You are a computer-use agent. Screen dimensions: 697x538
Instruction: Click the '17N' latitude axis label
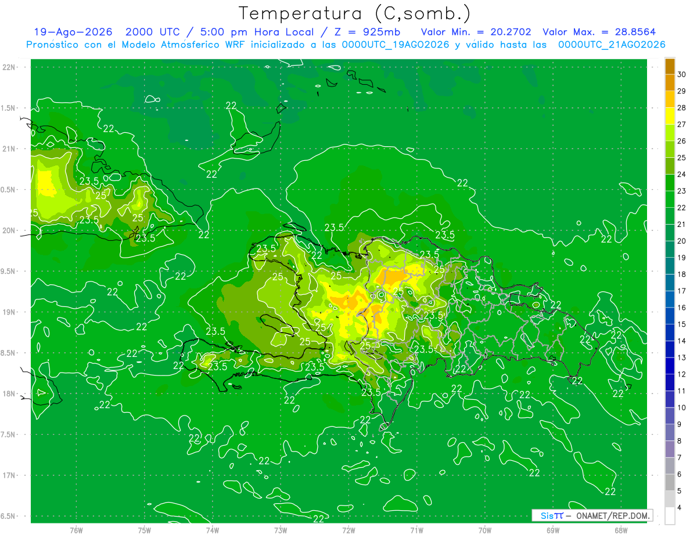point(9,475)
